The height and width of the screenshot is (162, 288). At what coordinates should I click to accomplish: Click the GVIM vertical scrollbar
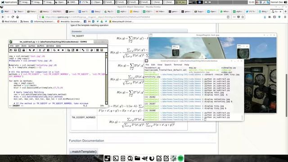106,79
